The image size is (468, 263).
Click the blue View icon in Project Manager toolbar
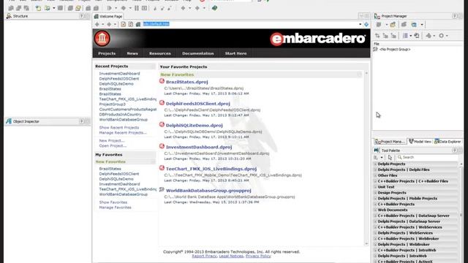click(x=414, y=25)
